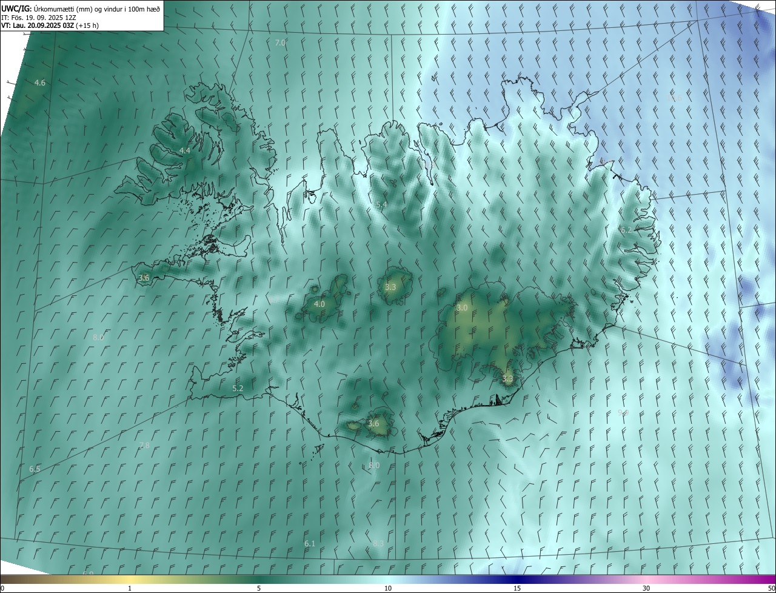Click the 6.2 value label in the Eastfjords
Image resolution: width=776 pixels, height=593 pixels.
[626, 230]
